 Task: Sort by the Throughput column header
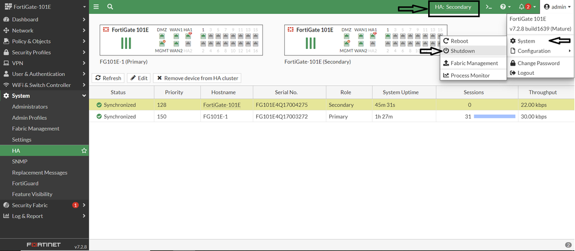point(543,93)
